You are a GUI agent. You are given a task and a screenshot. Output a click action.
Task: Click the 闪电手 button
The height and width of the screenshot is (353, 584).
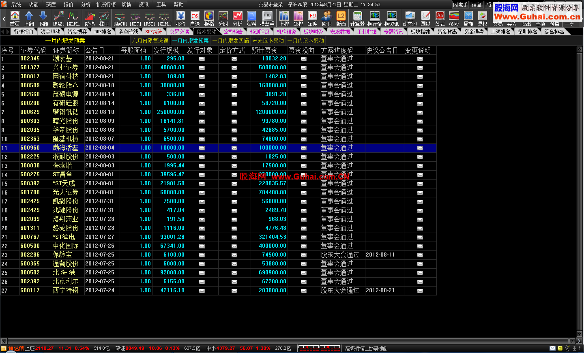click(x=461, y=4)
